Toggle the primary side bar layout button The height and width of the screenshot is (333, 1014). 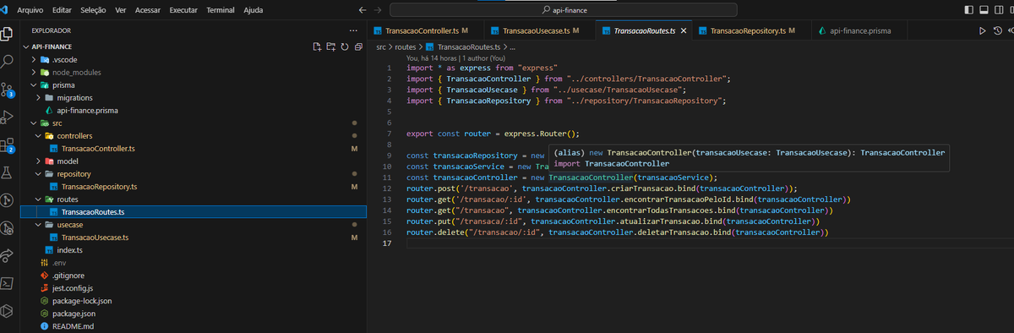[x=969, y=9]
